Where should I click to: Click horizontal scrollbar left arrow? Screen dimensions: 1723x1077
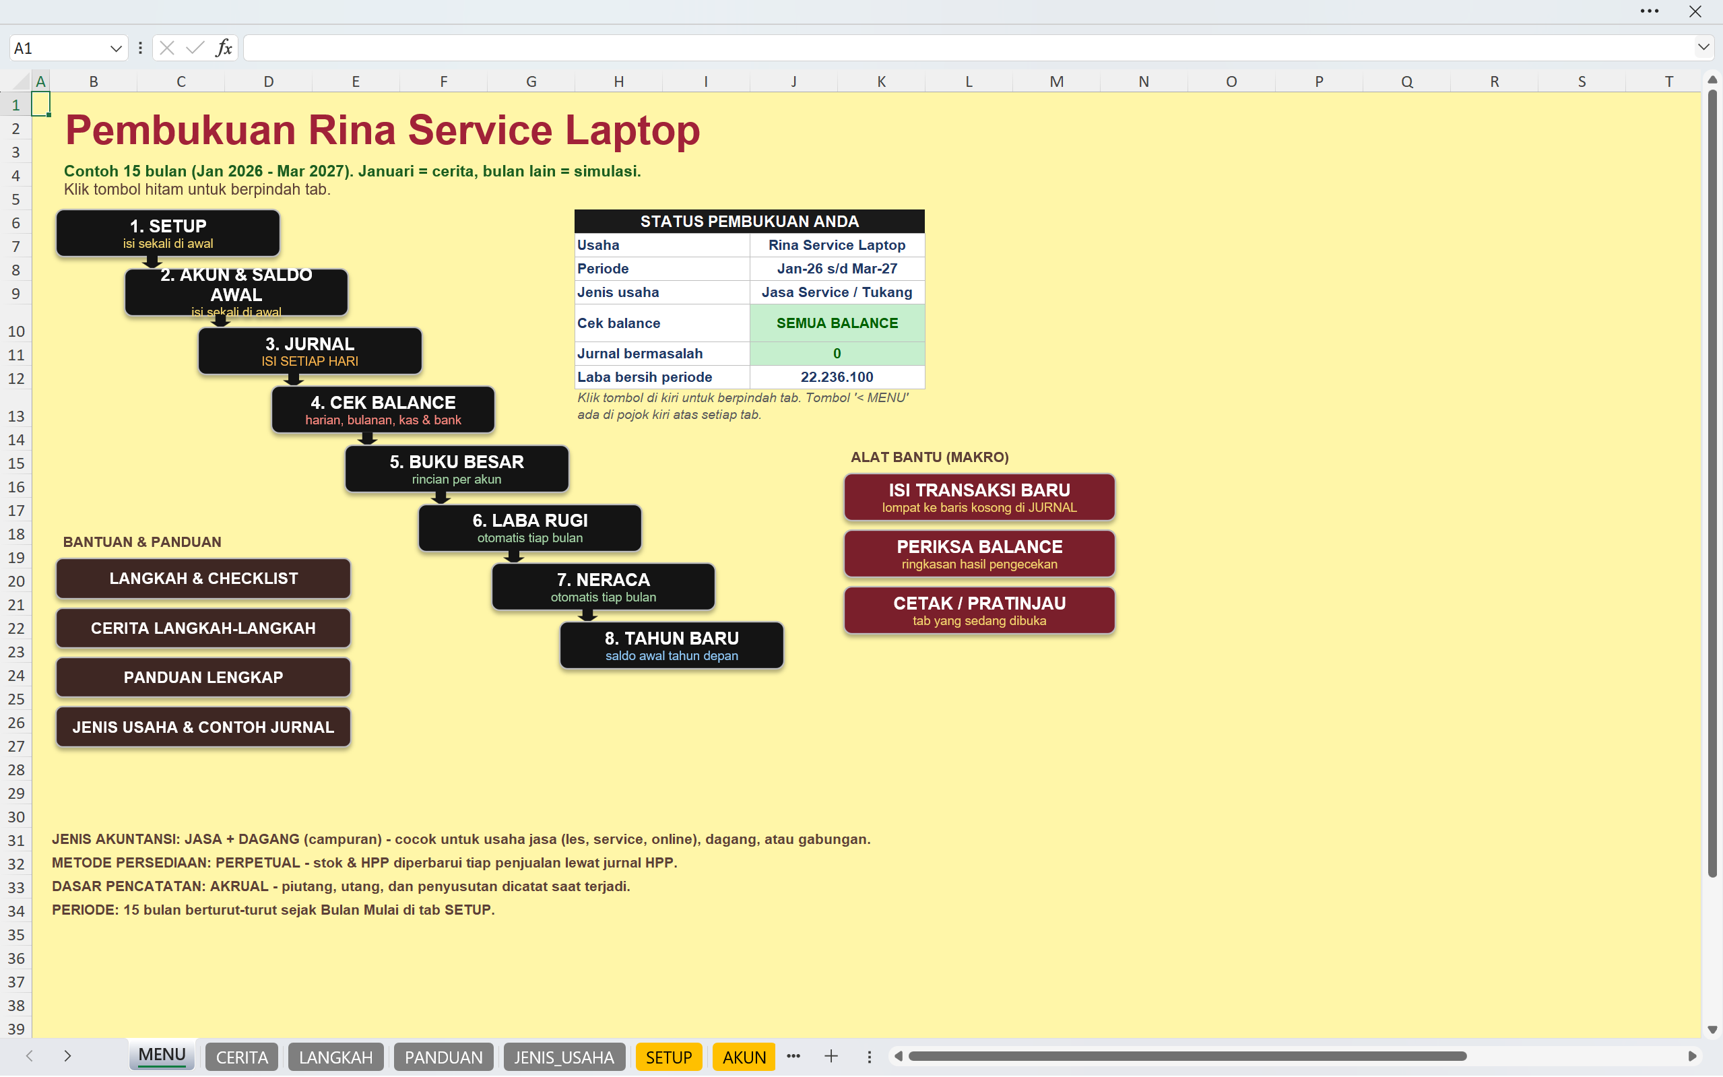click(x=899, y=1056)
